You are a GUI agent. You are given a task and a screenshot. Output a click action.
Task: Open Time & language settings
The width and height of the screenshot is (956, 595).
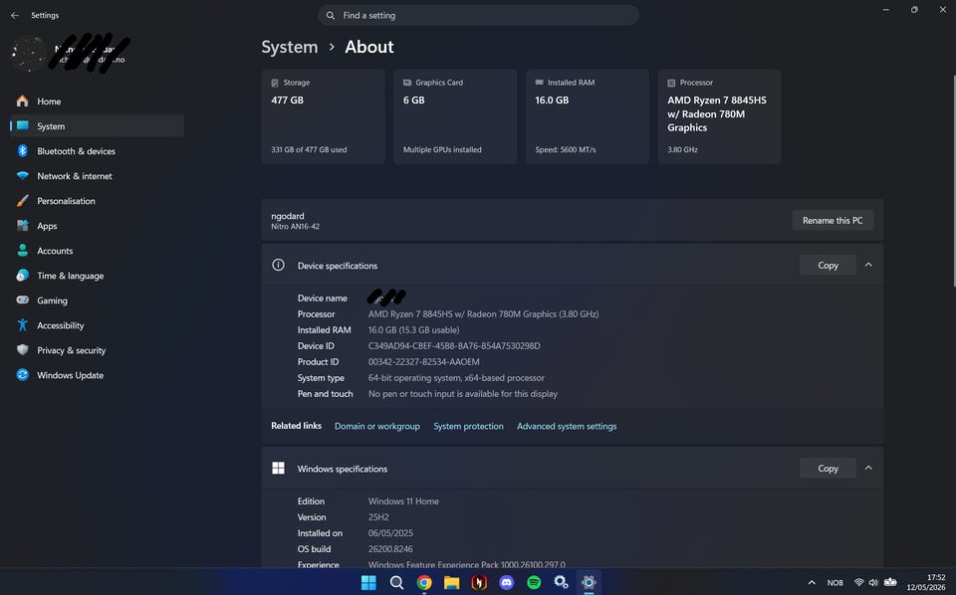[x=97, y=276]
